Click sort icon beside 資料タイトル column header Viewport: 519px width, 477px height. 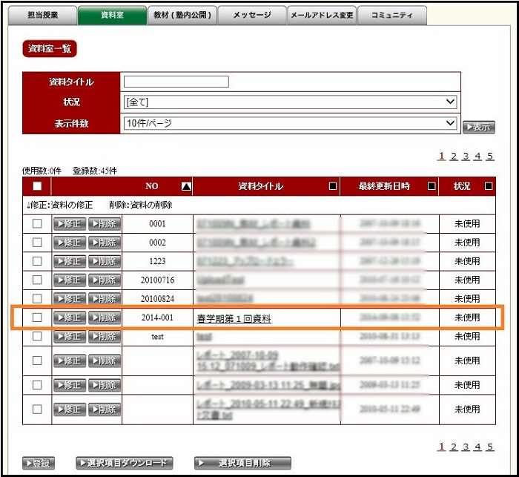(332, 186)
